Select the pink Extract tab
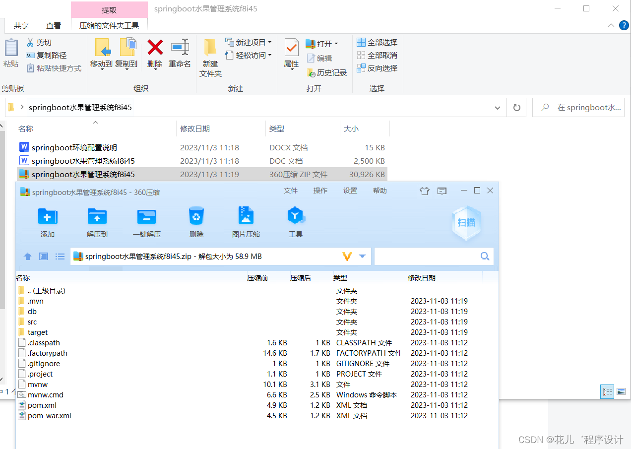This screenshot has height=449, width=631. [109, 10]
